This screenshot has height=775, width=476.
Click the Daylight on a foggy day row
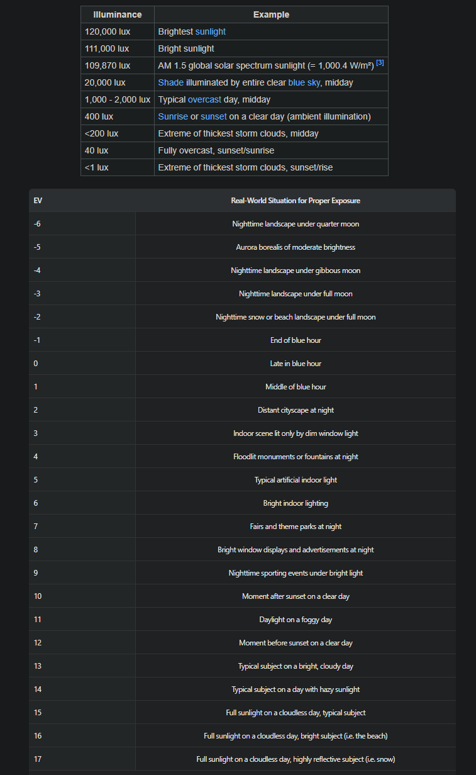coord(296,620)
